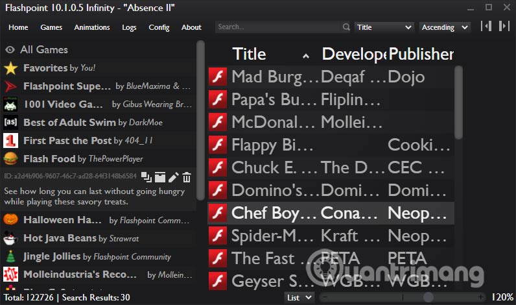Viewport: 516px width, 305px height.
Task: Select the Chef Boy... game row
Action: tap(331, 213)
